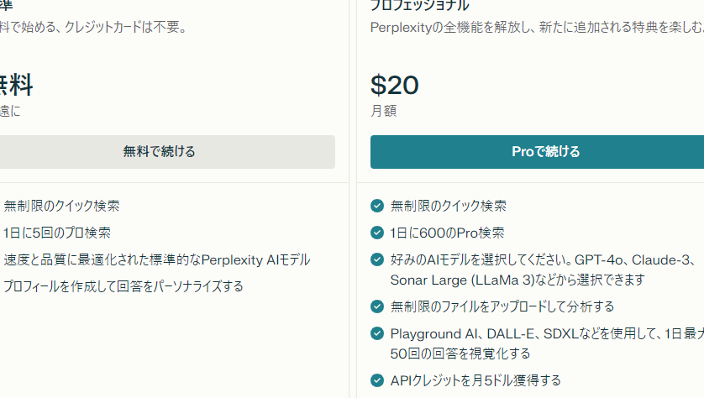Viewport: 704px width, 398px height.
Task: Click checkmark icon beside Playground AI、DALL-E item
Action: pos(377,333)
